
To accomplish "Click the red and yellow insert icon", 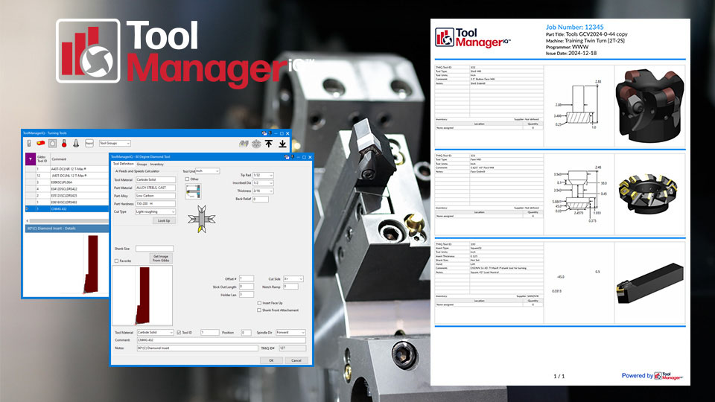I will (x=40, y=143).
